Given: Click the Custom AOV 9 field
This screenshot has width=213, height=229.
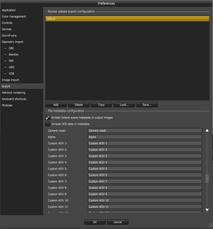Looking at the screenshot, I should [145, 194].
